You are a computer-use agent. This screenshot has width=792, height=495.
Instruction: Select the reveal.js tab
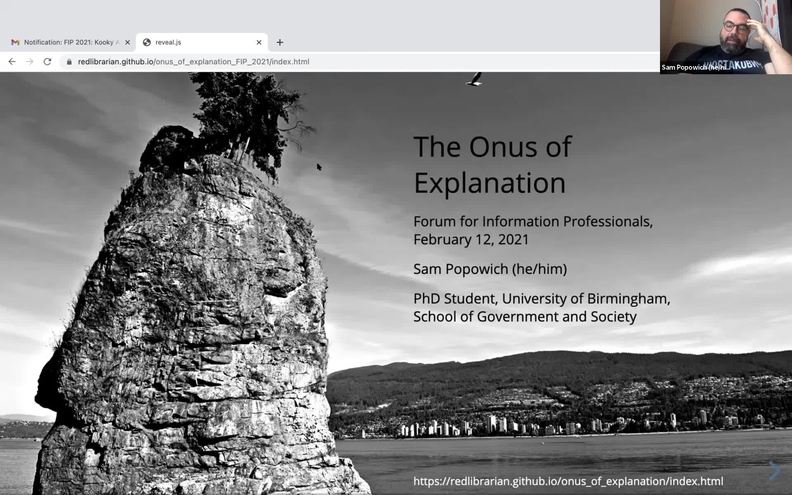[202, 42]
